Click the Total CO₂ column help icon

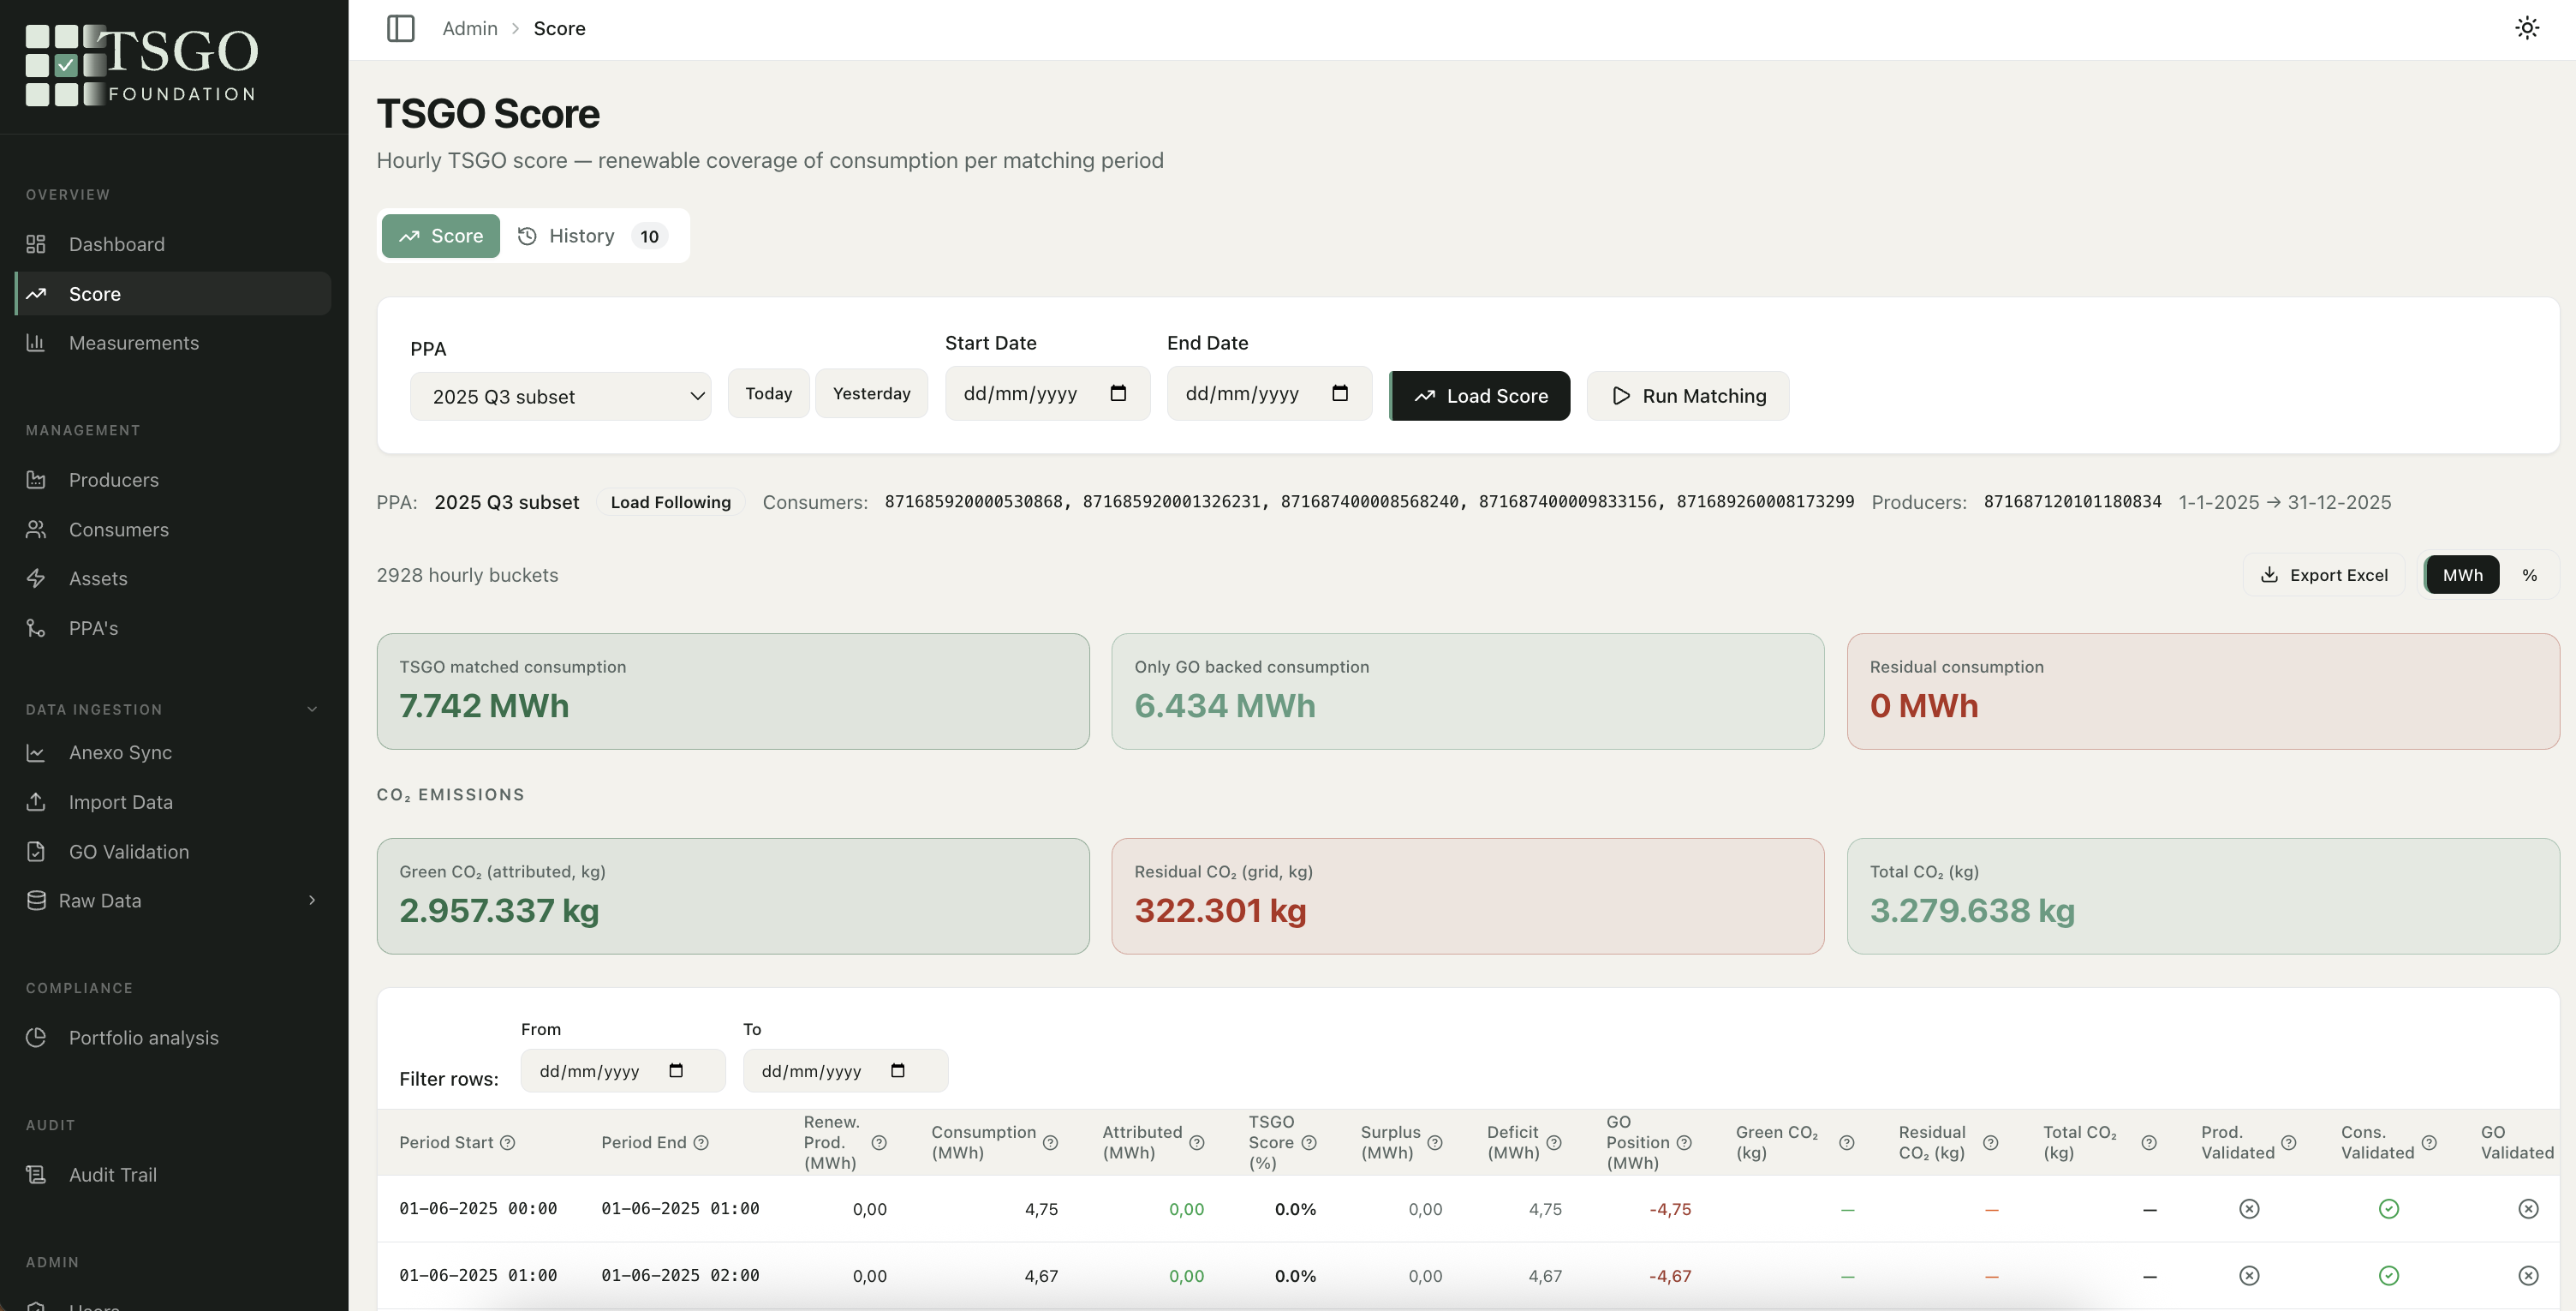pyautogui.click(x=2149, y=1143)
